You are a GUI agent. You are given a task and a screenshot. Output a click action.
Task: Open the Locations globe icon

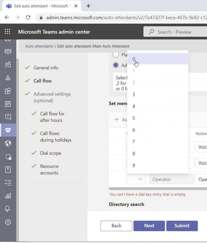tap(8, 143)
